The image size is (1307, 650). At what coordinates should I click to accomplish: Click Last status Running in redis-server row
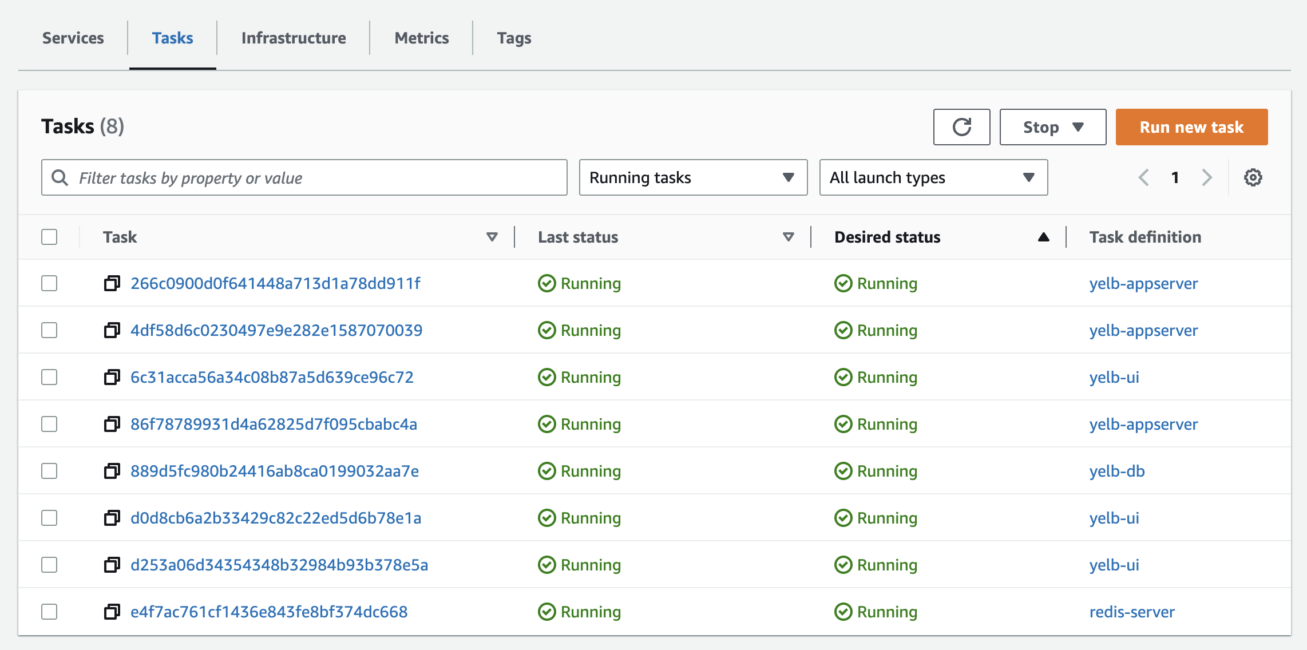[579, 612]
